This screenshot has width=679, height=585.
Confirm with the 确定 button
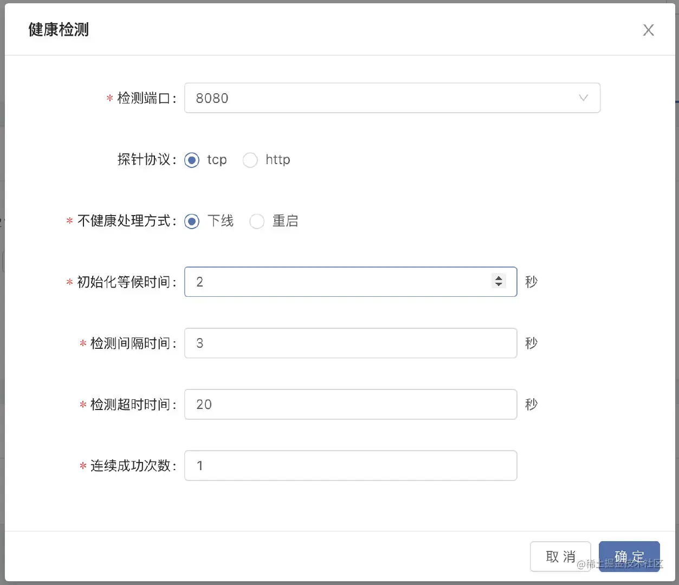click(629, 556)
